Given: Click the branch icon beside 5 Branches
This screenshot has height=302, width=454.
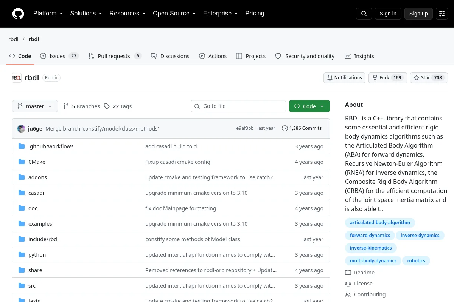Looking at the screenshot, I should [66, 106].
